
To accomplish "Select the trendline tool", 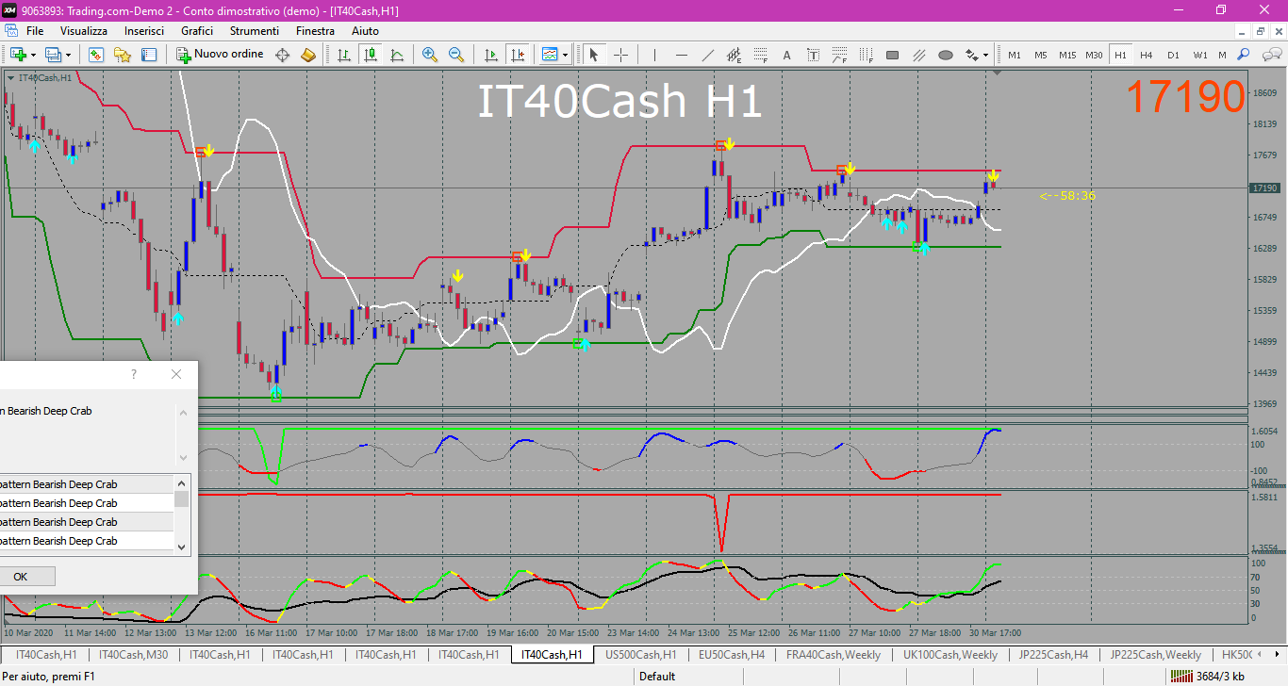I will point(708,55).
